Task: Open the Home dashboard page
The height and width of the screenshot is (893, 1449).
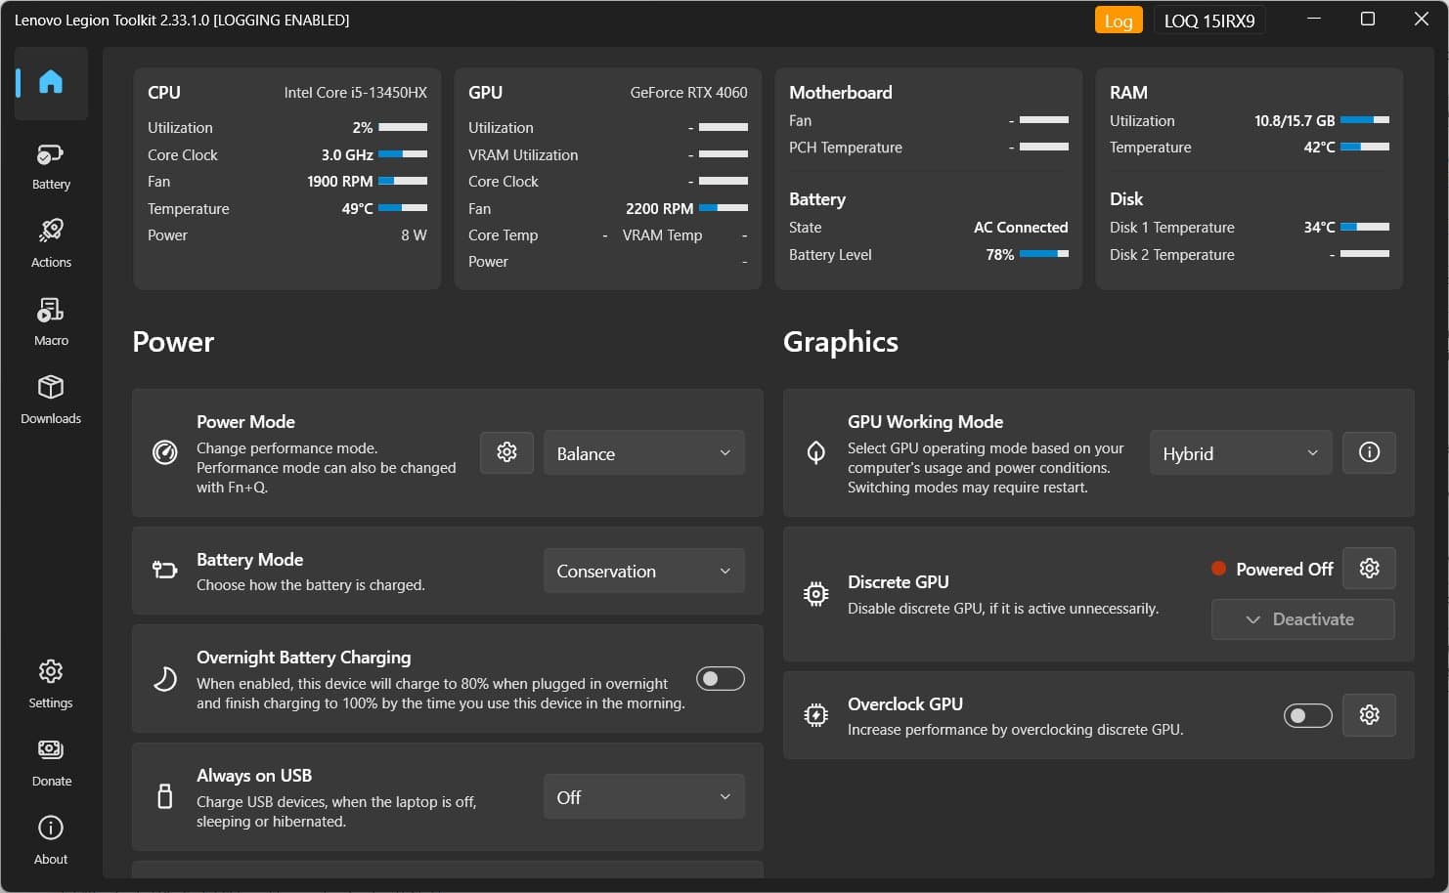Action: (51, 83)
